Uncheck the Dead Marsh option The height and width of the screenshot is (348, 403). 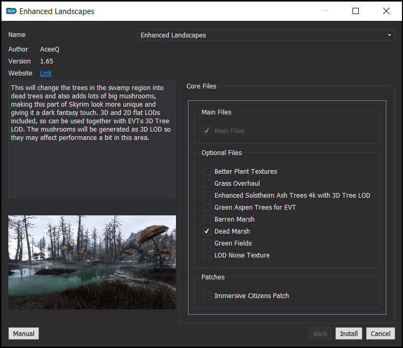point(207,231)
